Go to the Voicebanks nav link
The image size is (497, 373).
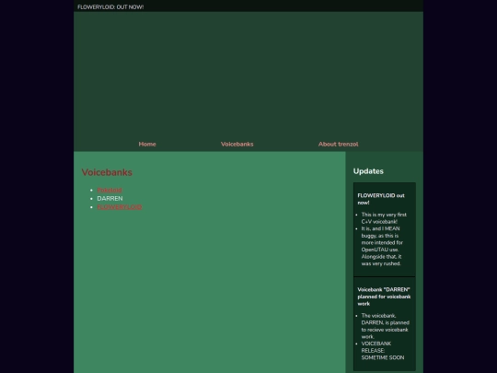[x=237, y=144]
